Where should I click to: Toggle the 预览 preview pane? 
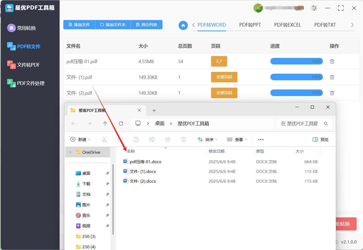pyautogui.click(x=321, y=139)
